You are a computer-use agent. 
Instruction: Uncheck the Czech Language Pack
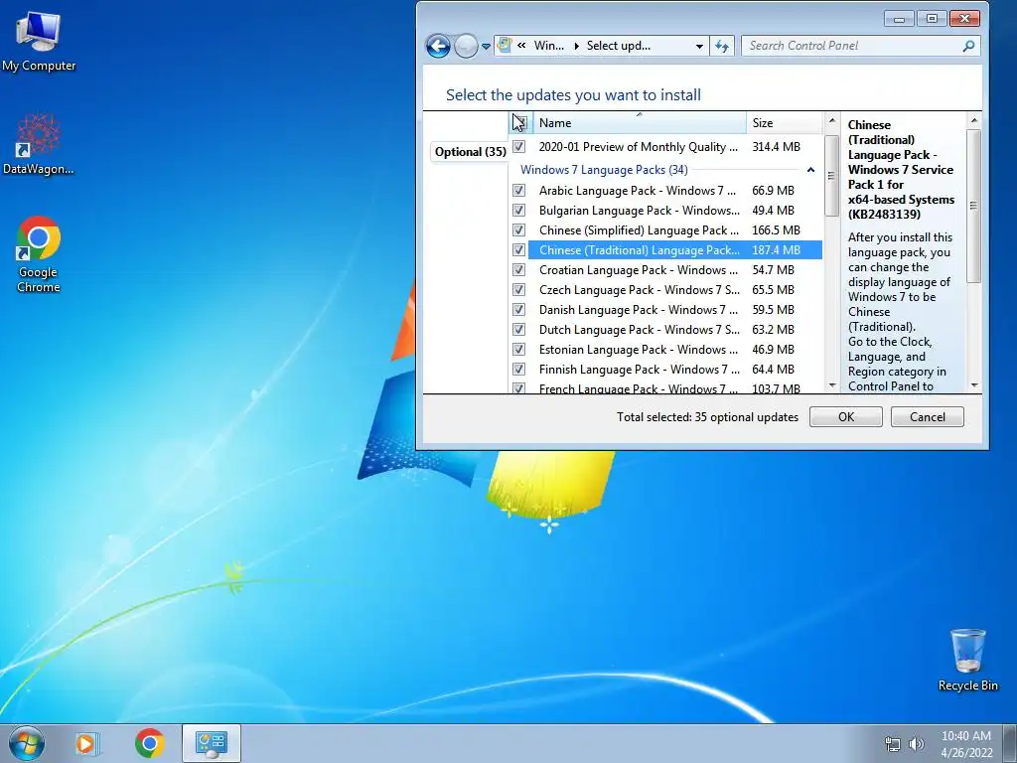coord(518,290)
